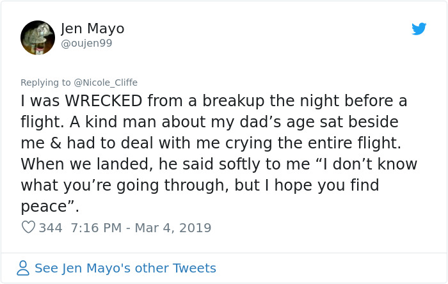Click the Jen Mayo display name
Screen dimensions: 448x284
[x=93, y=29]
